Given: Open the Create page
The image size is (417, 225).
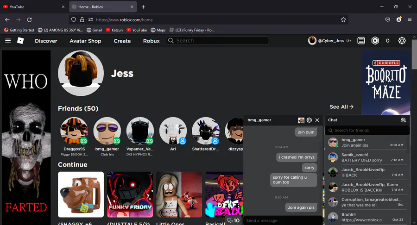Looking at the screenshot, I should point(122,41).
